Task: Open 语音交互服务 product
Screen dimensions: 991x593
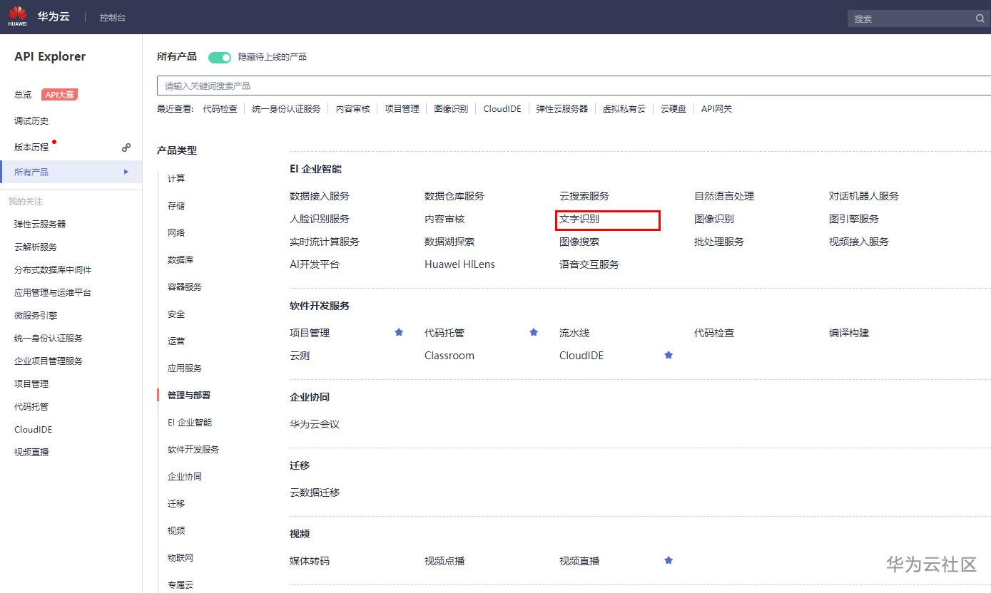Action: (589, 264)
